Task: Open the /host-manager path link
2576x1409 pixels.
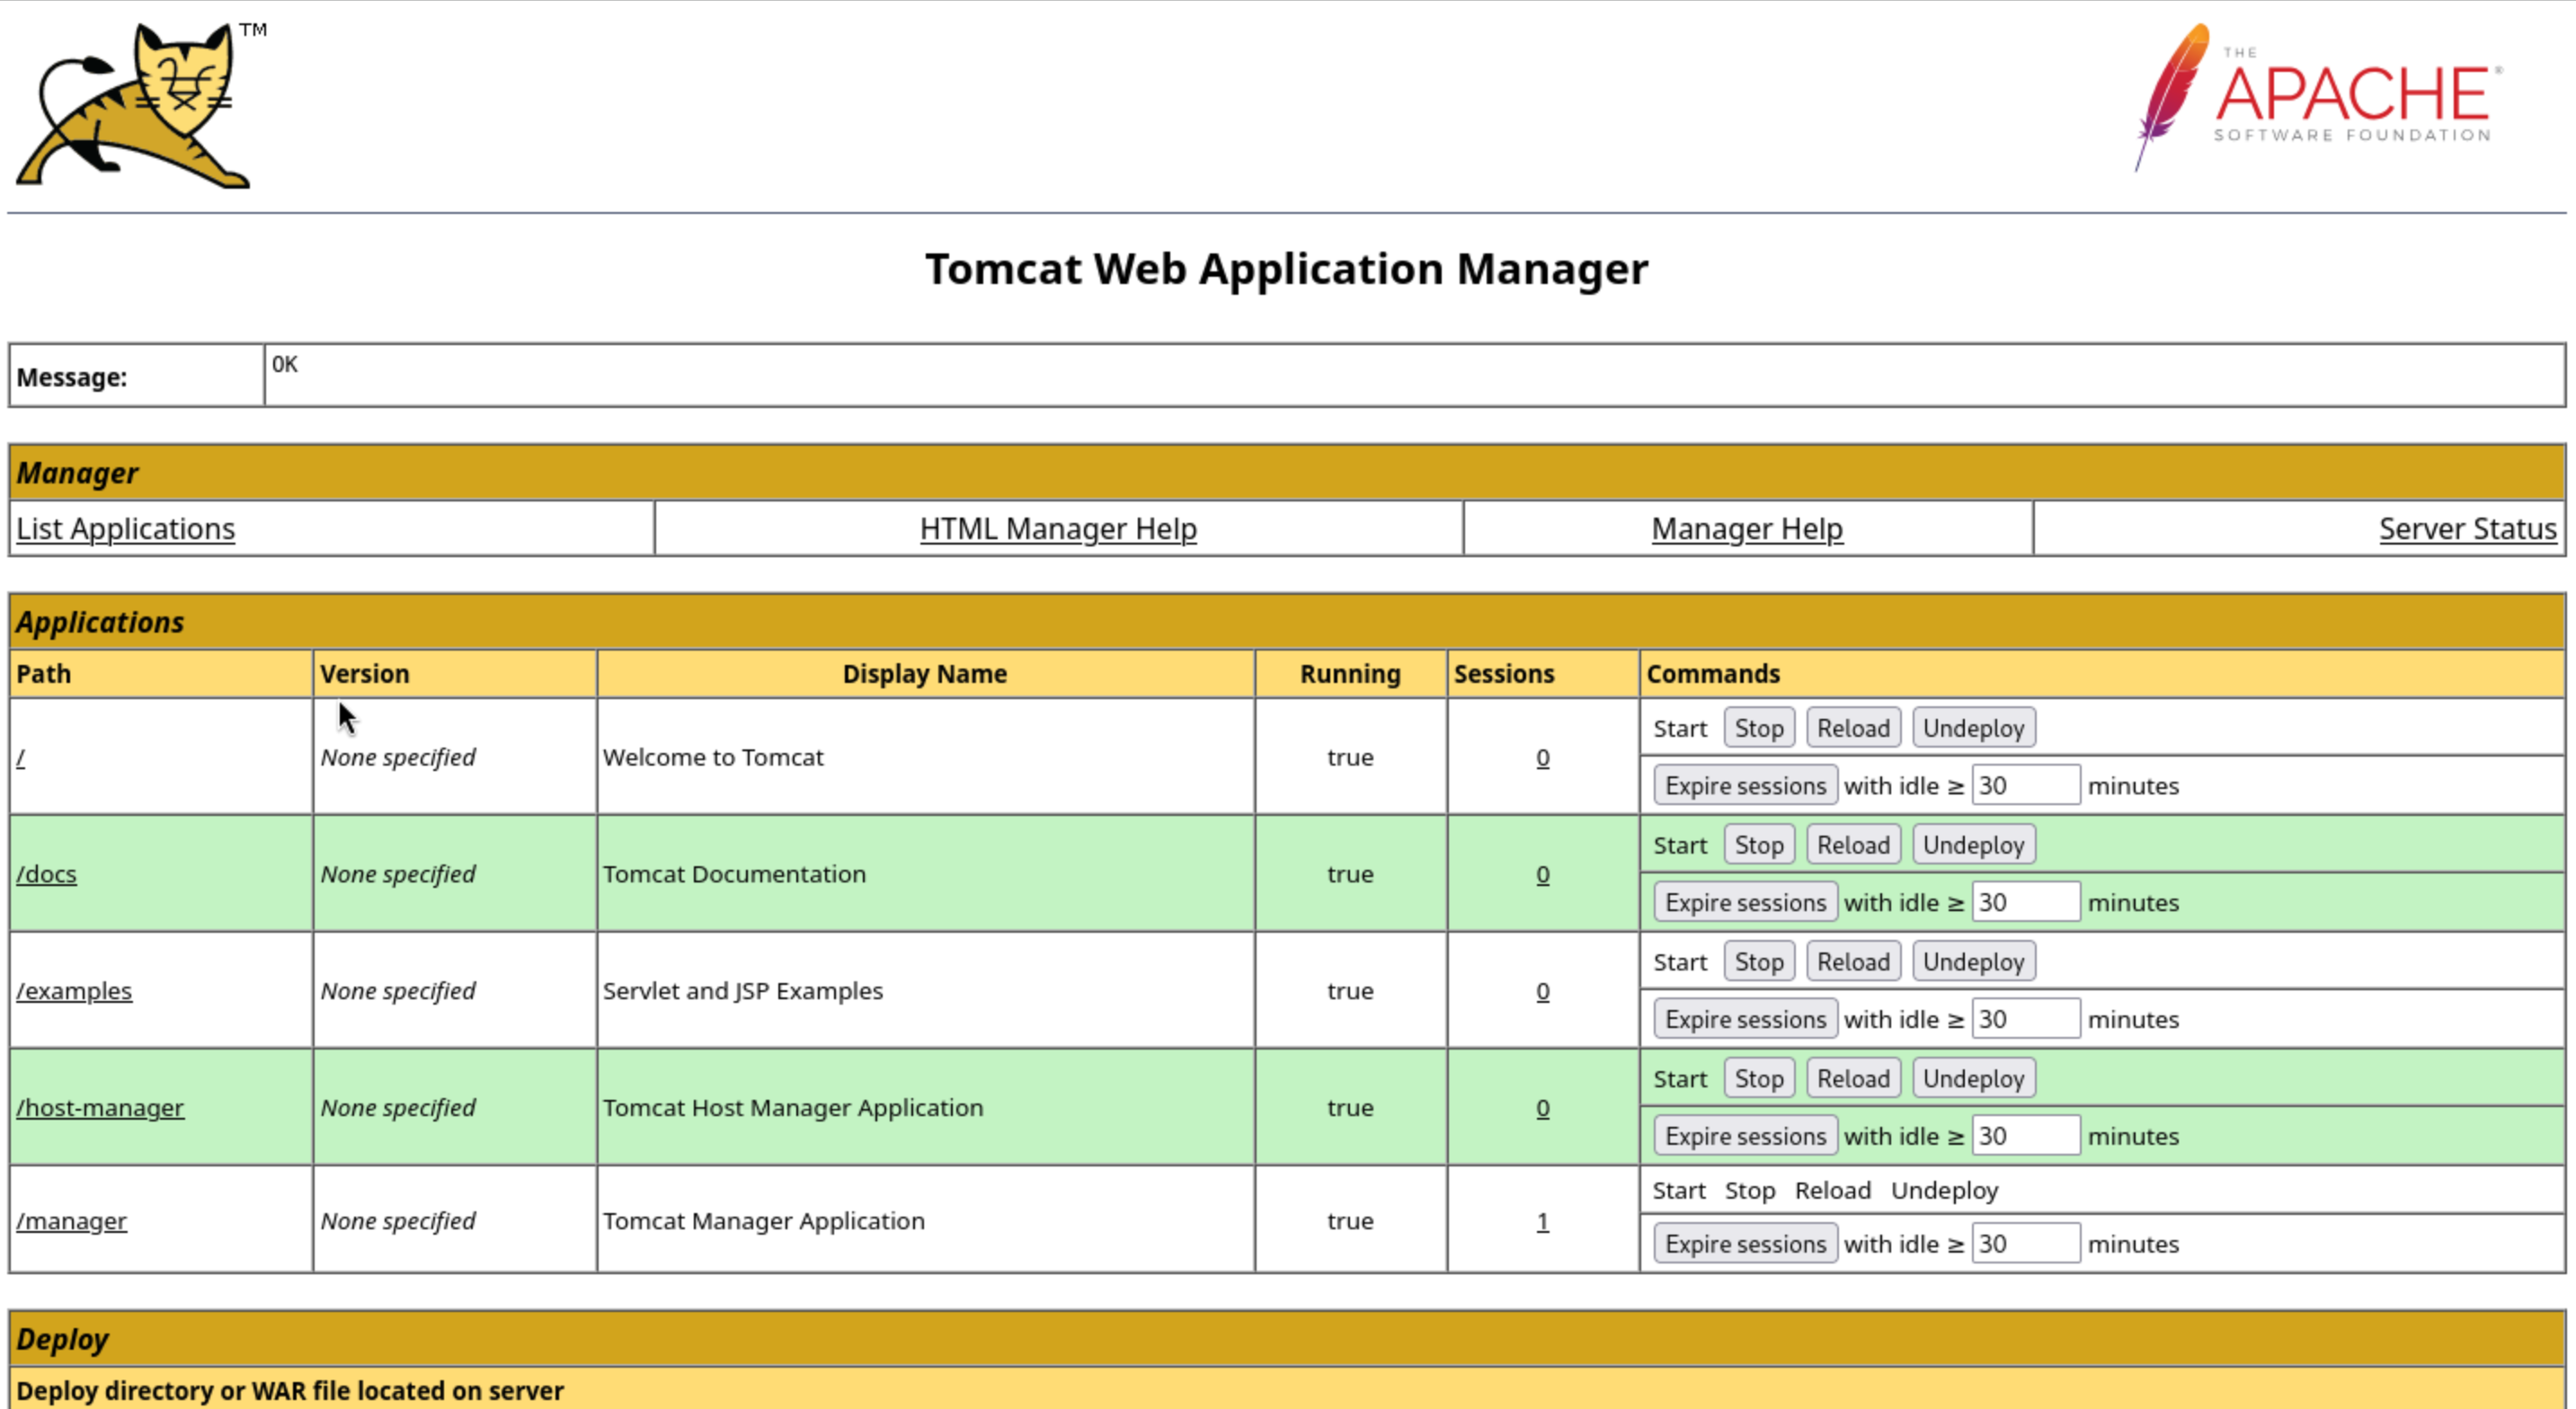Action: 100,1108
